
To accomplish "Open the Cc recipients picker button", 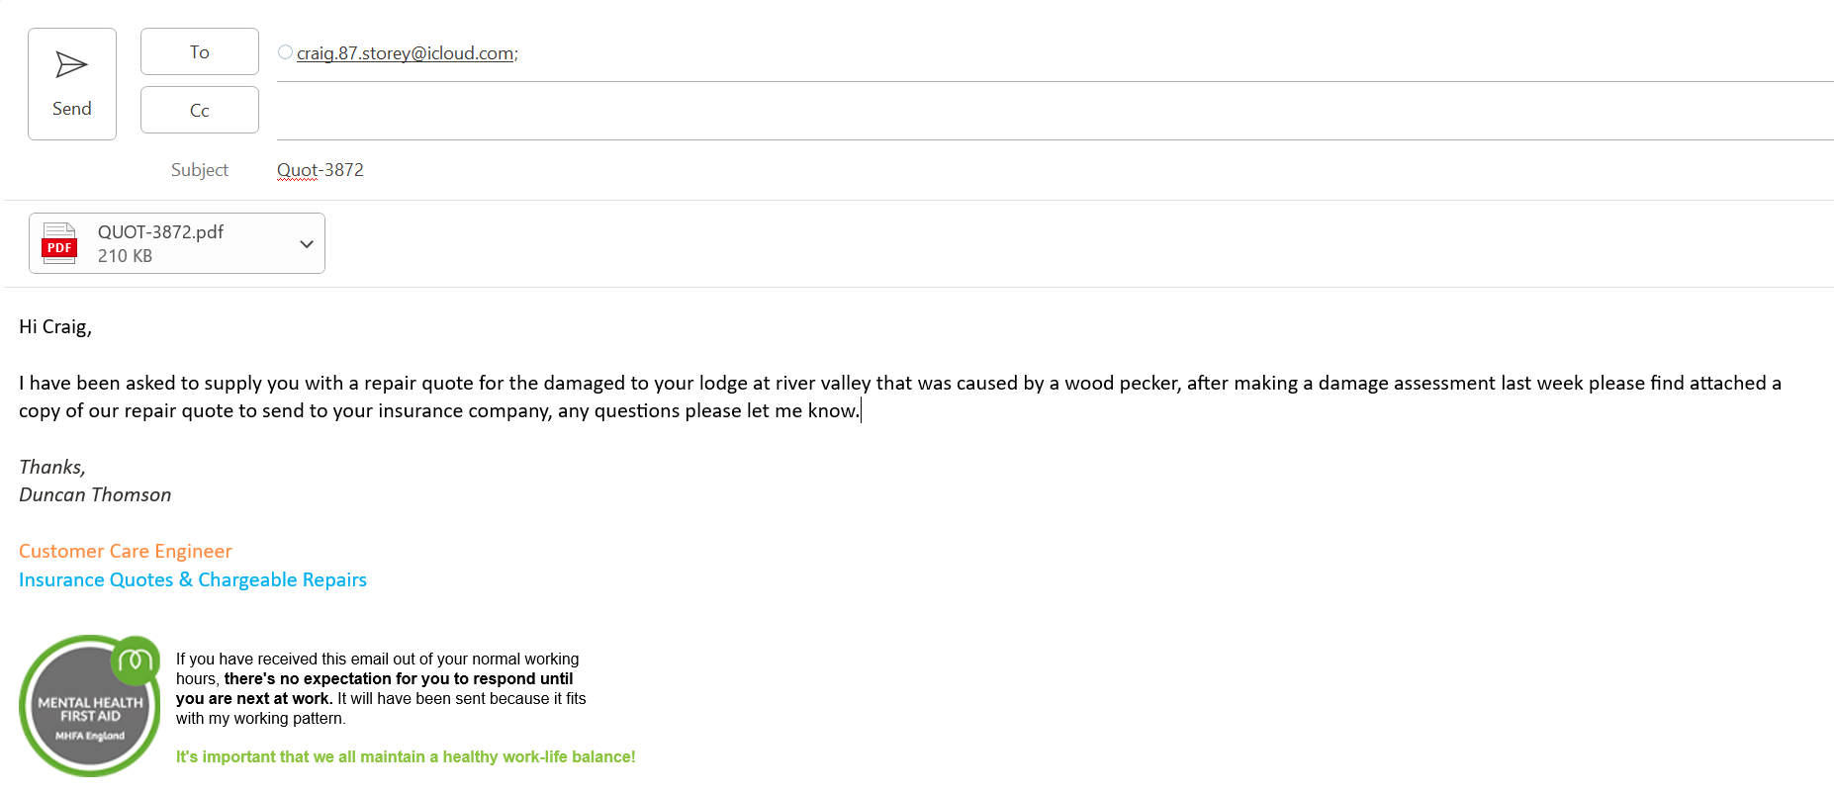I will click(x=200, y=111).
